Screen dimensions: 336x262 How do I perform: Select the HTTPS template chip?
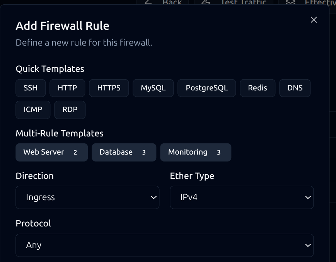[109, 88]
